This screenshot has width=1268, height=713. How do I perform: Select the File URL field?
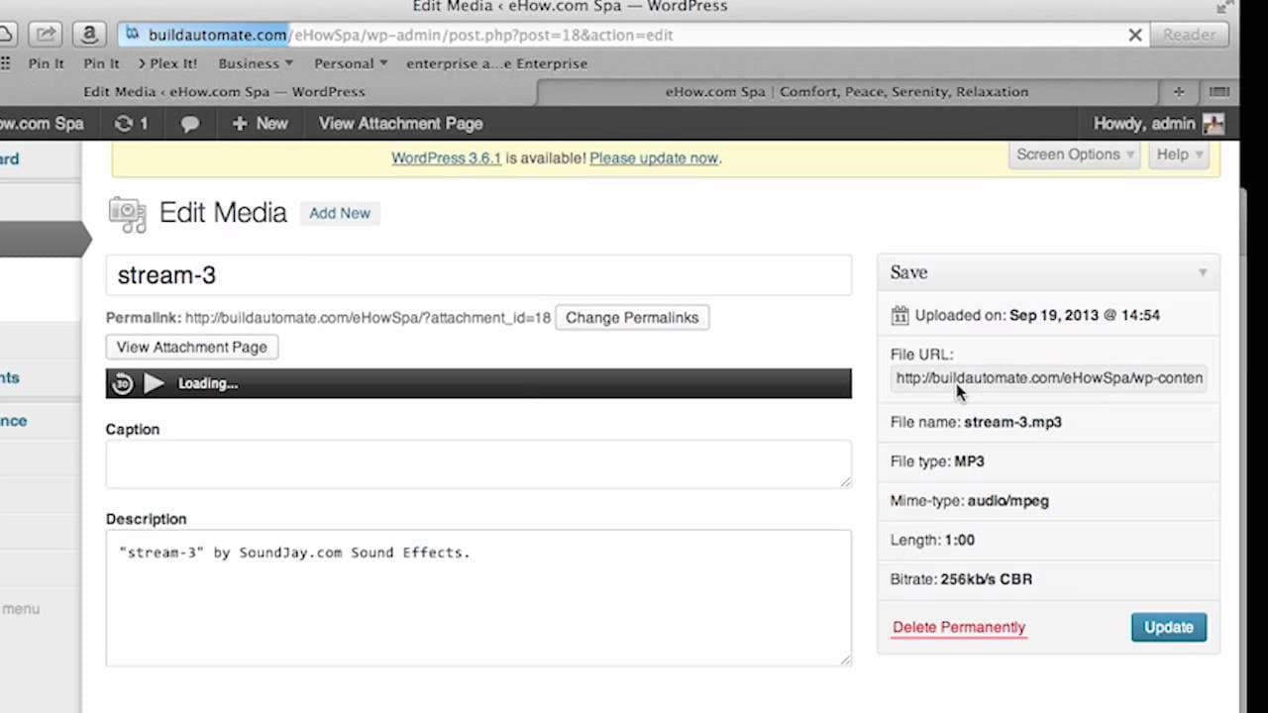click(1048, 378)
